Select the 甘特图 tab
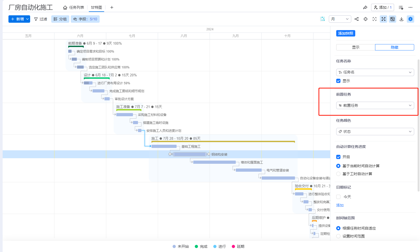Screen dimensions: 420x252 (96, 7)
